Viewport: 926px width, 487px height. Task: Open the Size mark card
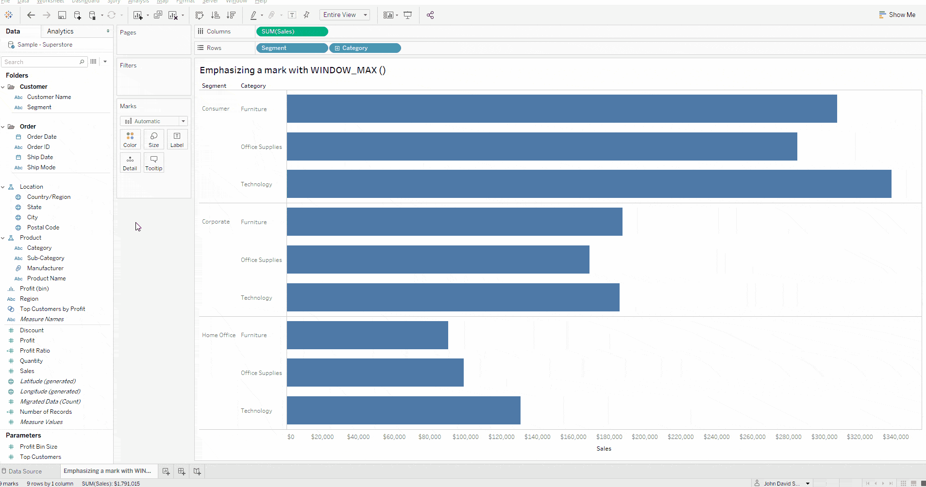pos(154,139)
